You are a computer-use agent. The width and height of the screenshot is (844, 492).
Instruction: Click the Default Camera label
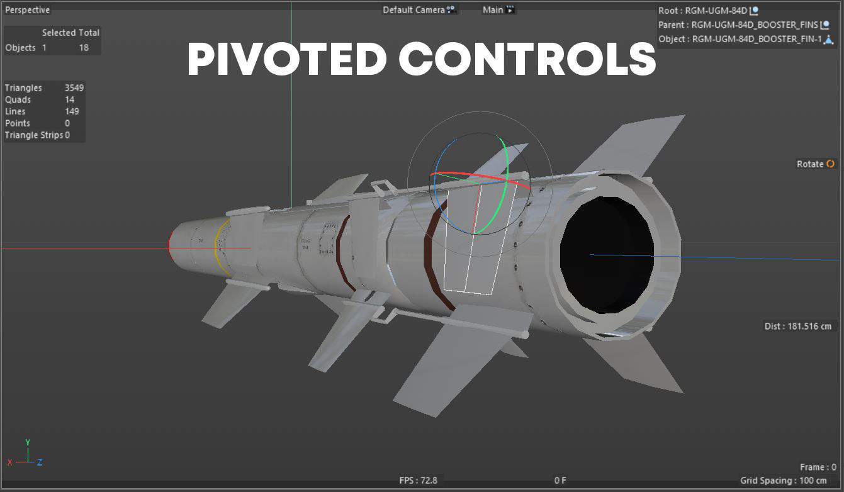414,10
